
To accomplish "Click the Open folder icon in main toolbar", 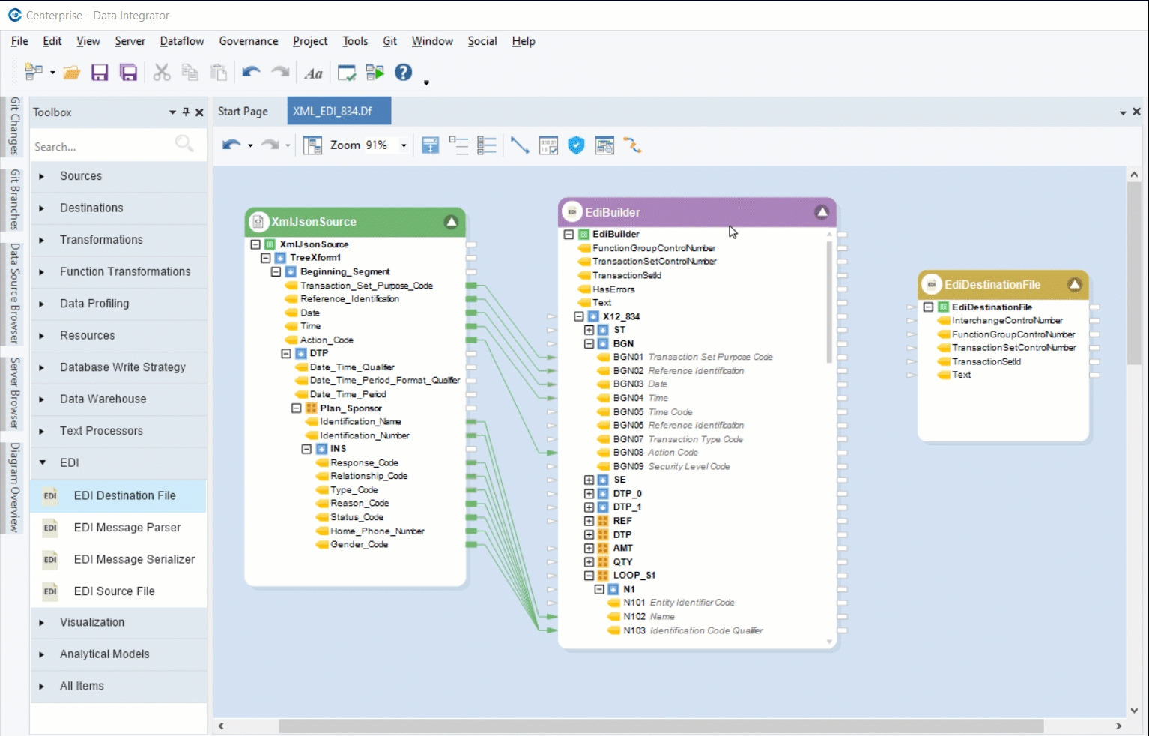I will [72, 73].
